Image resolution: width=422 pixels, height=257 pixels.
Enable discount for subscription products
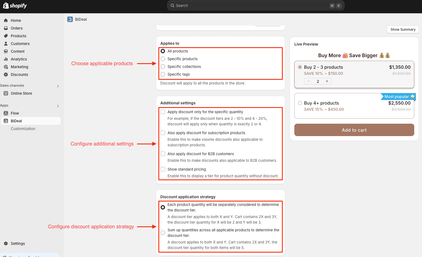pyautogui.click(x=163, y=133)
